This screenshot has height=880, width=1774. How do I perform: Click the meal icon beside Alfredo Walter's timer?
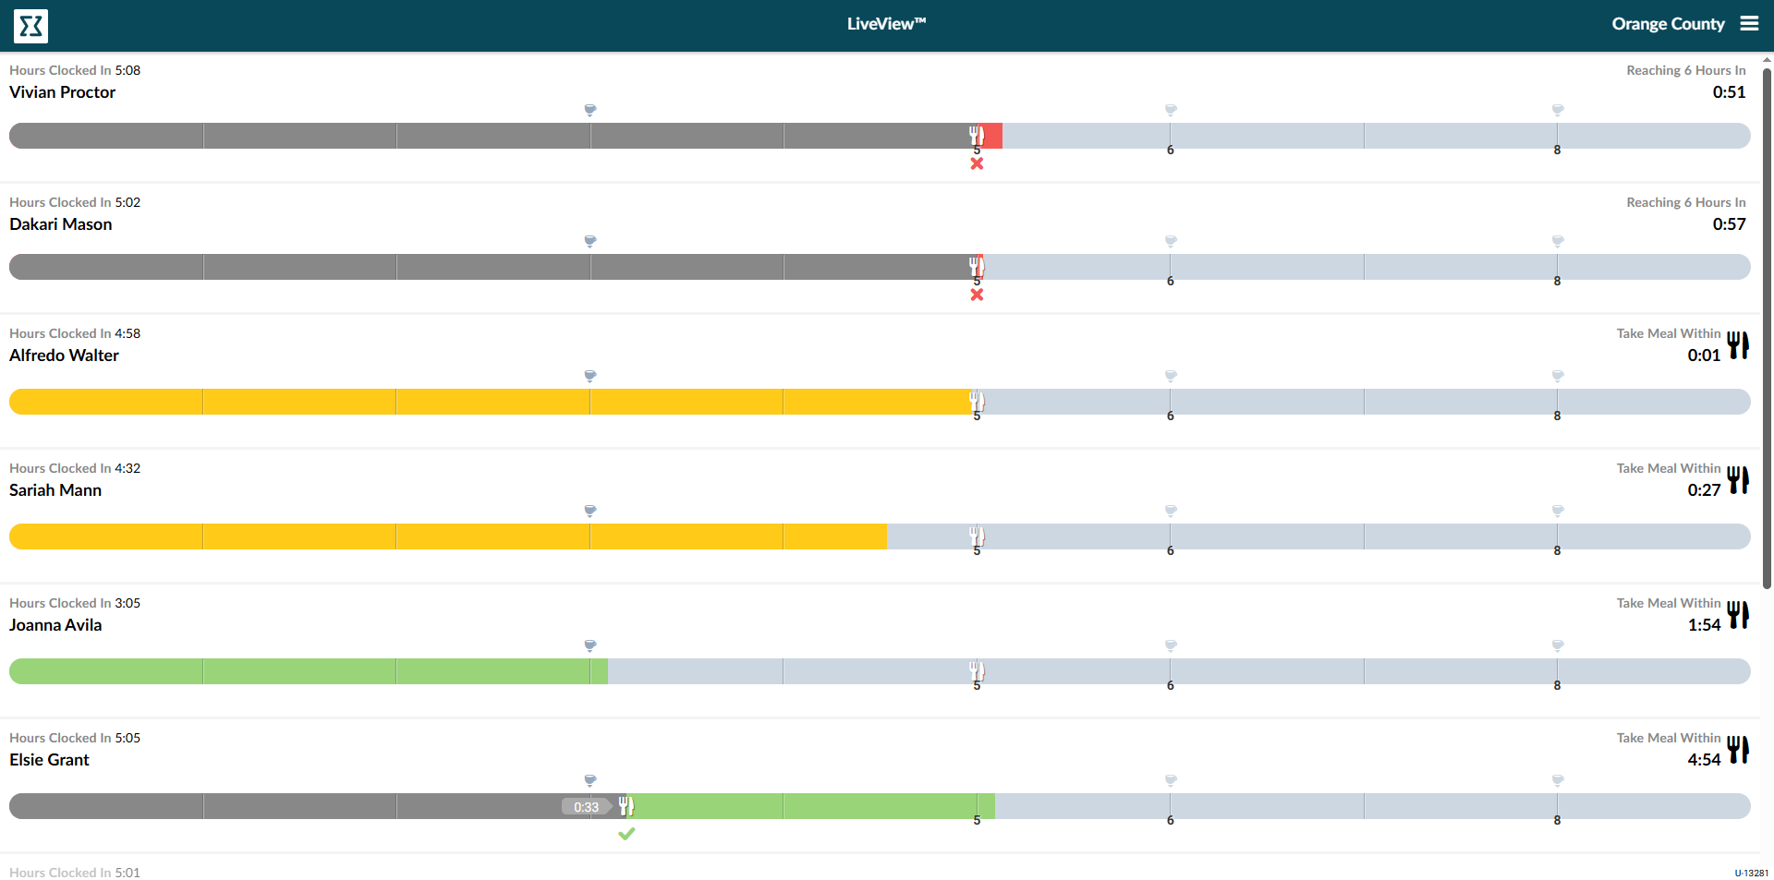click(1738, 345)
